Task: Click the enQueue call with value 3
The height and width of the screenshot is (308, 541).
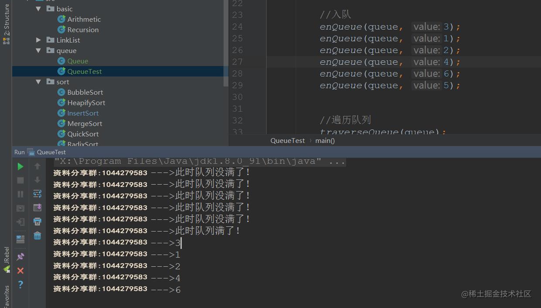Action: pyautogui.click(x=390, y=27)
